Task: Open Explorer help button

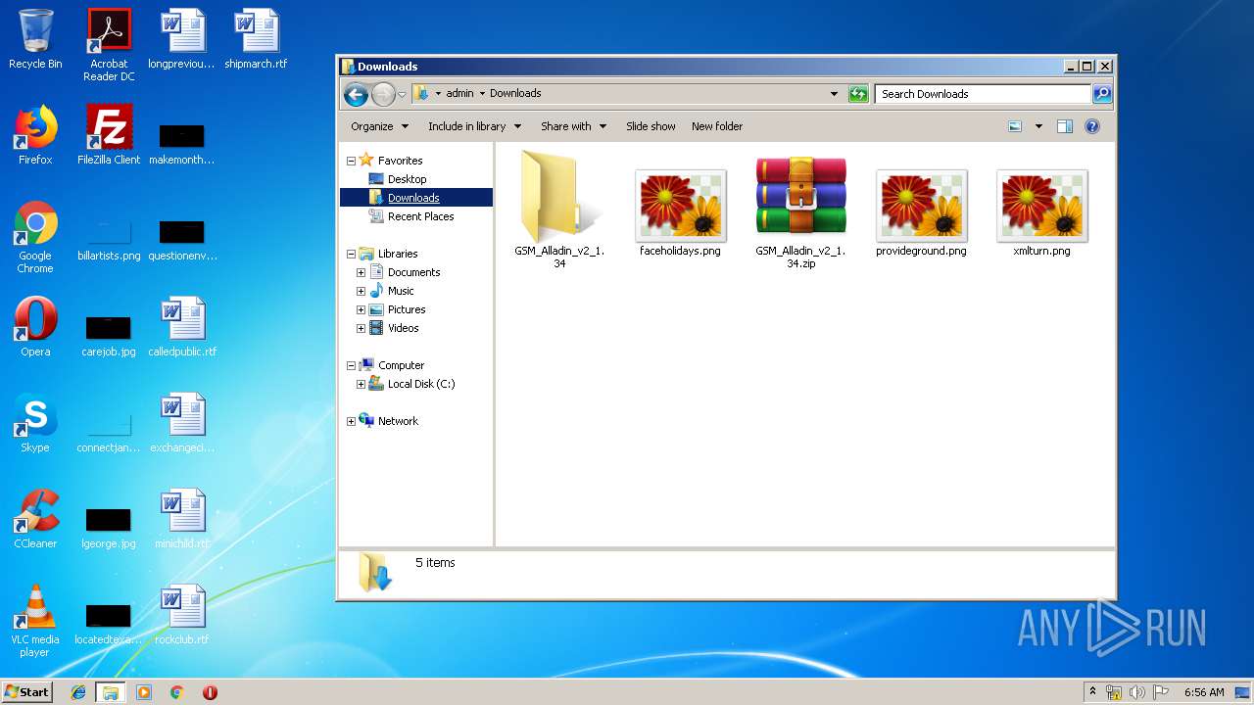Action: (1092, 126)
